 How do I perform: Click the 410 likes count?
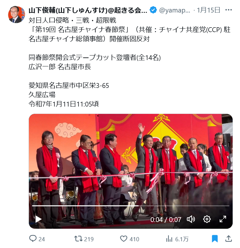[x=134, y=239]
